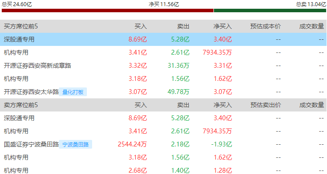The image size is (327, 174).
Task: Select 开源证券西安太华路 seat name
Action: (31, 92)
